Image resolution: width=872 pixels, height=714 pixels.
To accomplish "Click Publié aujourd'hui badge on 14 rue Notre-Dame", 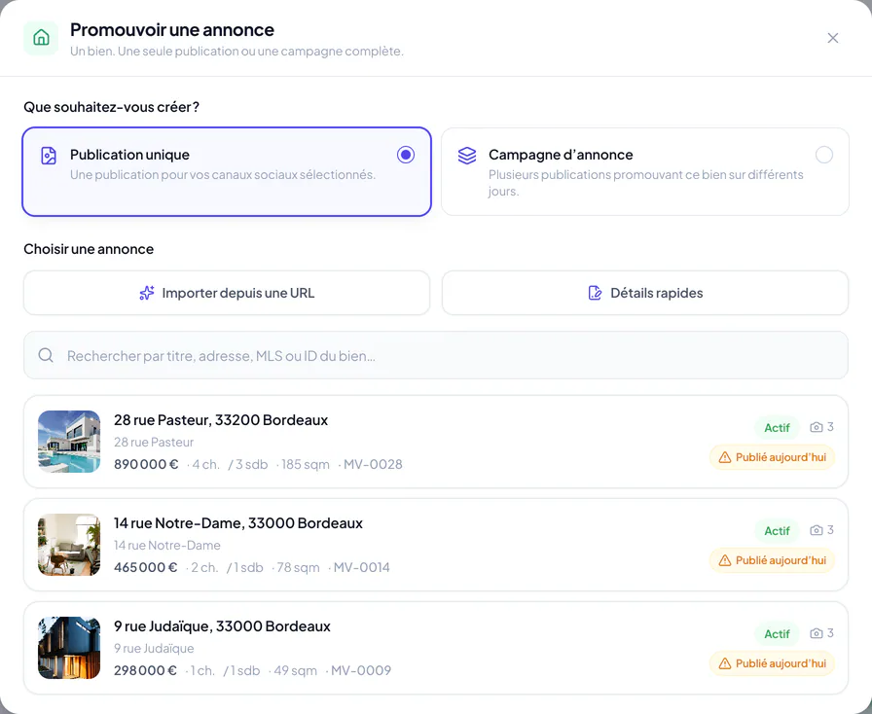I will click(x=772, y=560).
